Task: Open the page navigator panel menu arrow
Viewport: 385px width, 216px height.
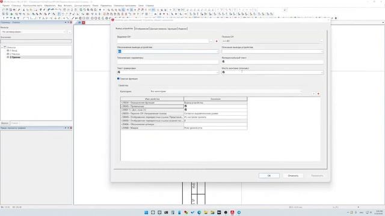Action: pos(66,22)
